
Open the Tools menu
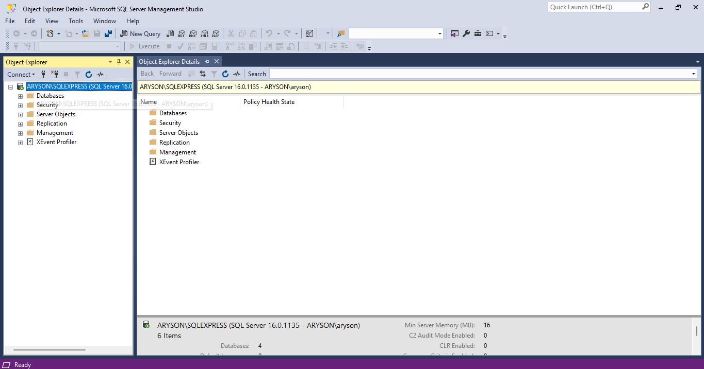point(75,21)
